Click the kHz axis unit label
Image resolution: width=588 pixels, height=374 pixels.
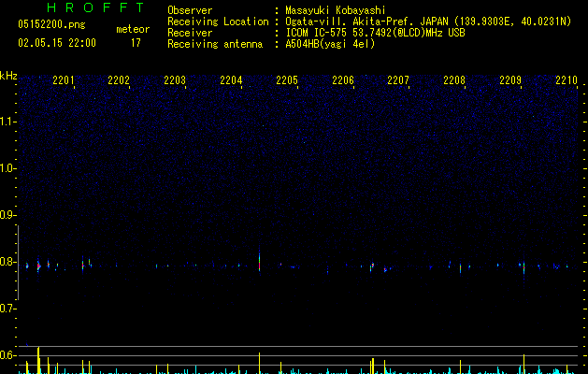coord(8,76)
